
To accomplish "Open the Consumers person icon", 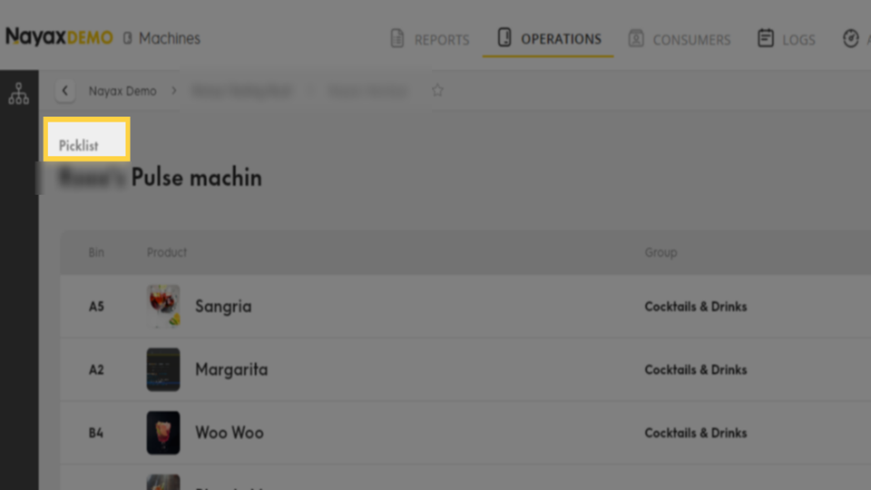I will coord(636,38).
